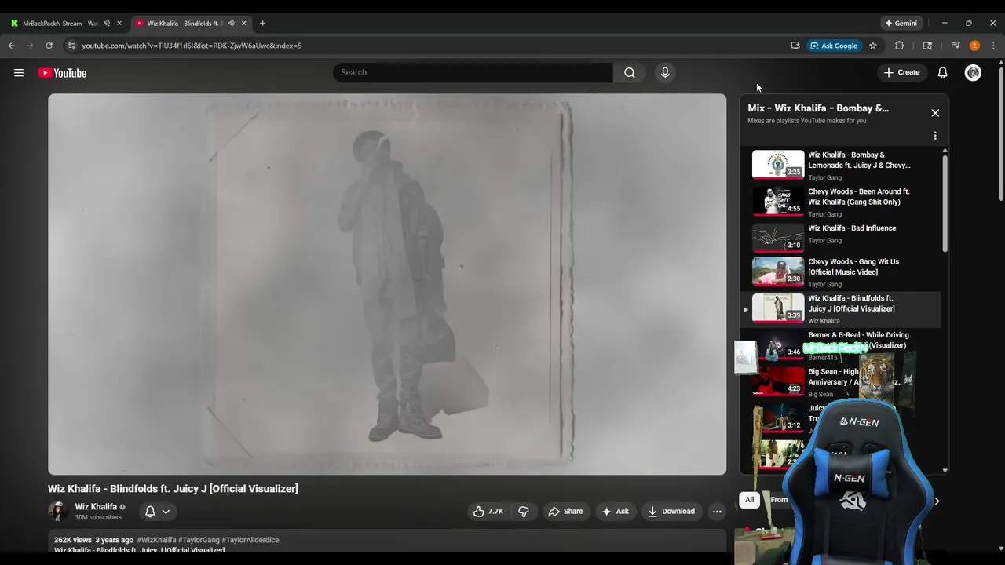Install app icon in address bar
1005x565 pixels.
[795, 46]
